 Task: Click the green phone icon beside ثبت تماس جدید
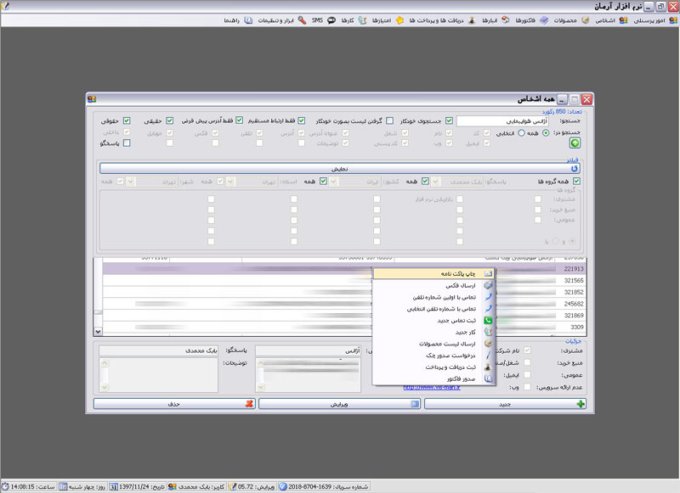tap(488, 320)
